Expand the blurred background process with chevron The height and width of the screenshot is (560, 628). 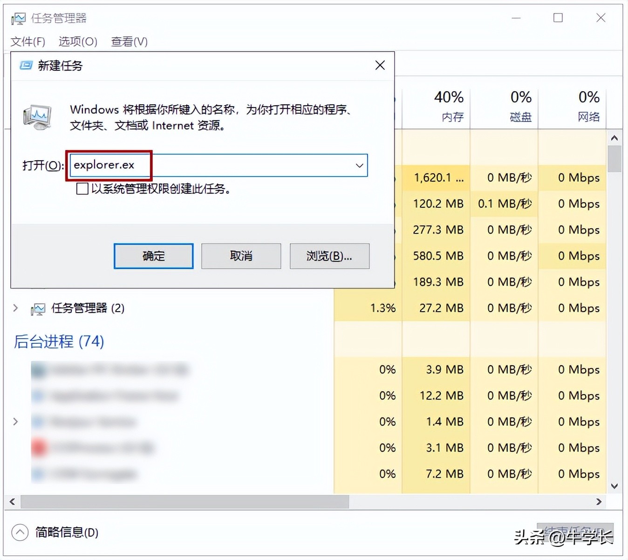point(15,422)
